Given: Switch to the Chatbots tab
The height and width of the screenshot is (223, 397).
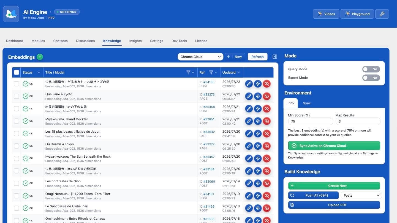Looking at the screenshot, I should coord(60,41).
